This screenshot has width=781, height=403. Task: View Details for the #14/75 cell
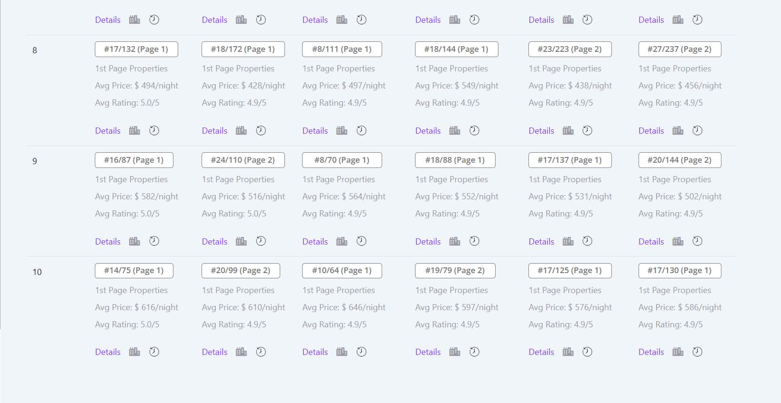point(108,352)
